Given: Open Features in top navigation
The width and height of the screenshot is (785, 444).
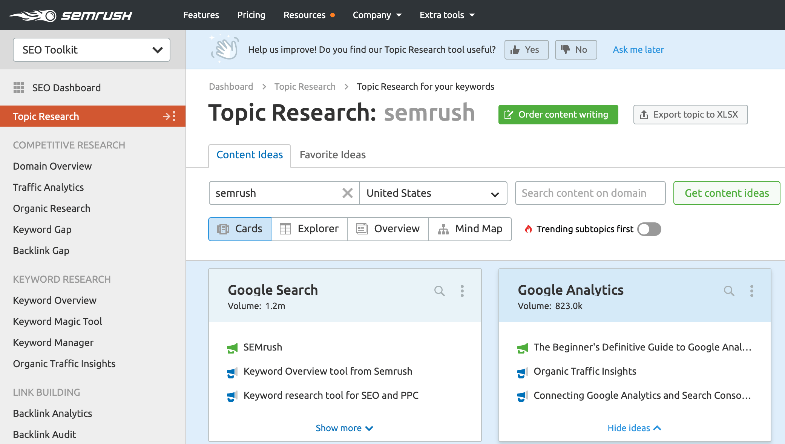Looking at the screenshot, I should pos(201,15).
